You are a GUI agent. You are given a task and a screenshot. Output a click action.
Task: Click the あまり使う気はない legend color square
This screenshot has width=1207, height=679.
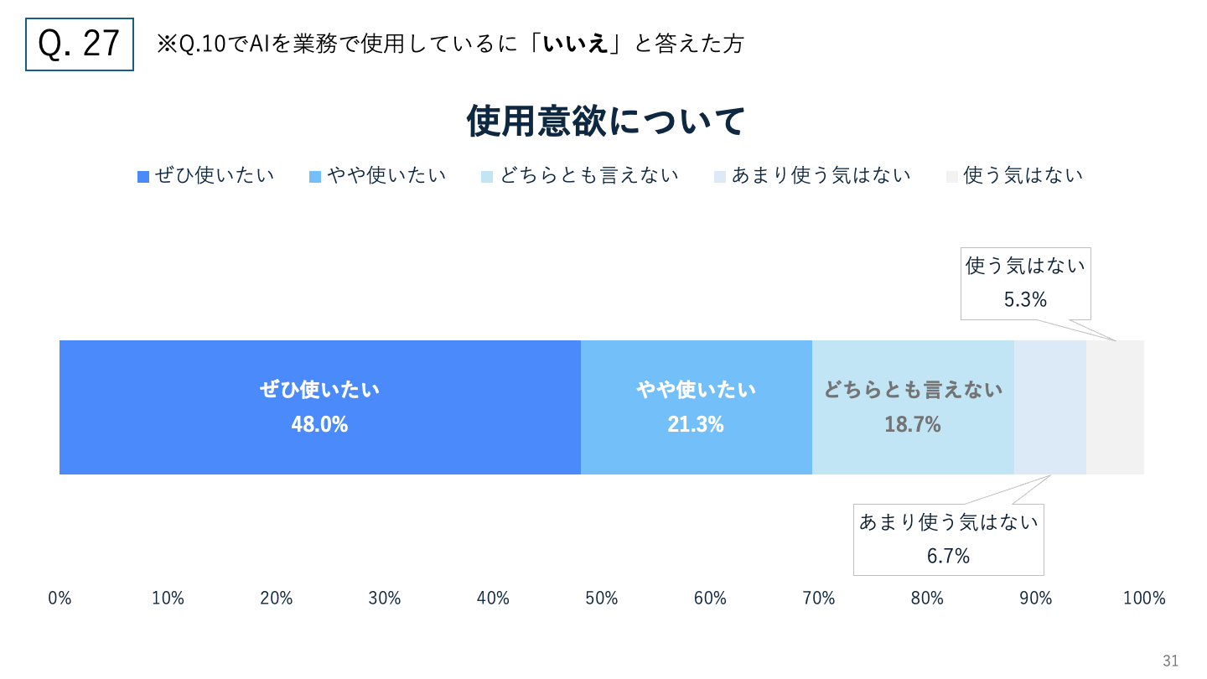click(x=719, y=177)
